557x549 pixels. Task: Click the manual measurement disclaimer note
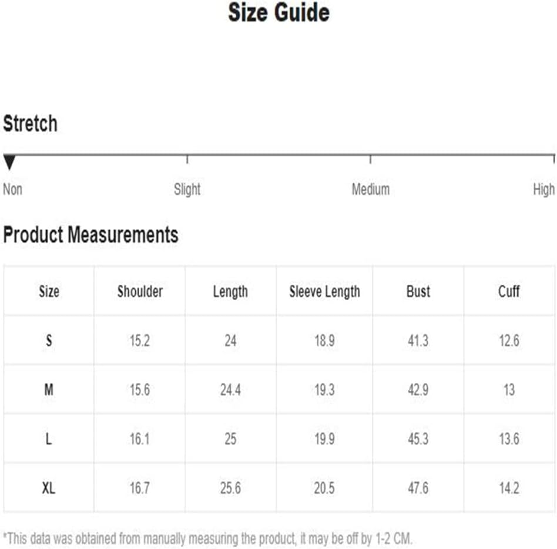click(x=208, y=538)
